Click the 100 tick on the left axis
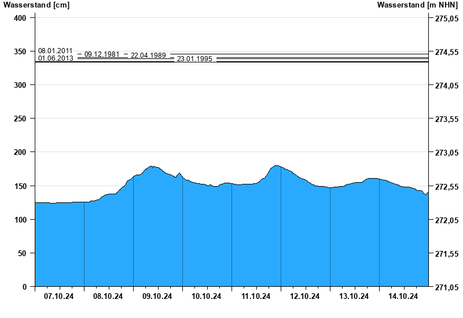Viewport: 463px width, 318px height. pyautogui.click(x=20, y=220)
